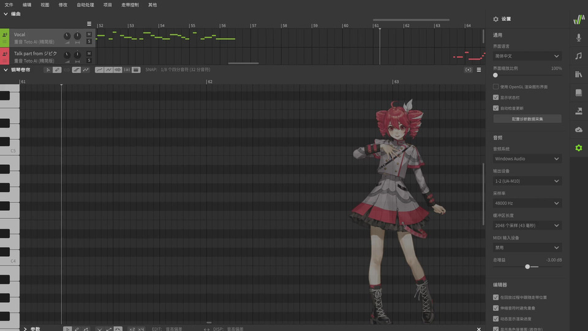Solo the Talk part from ジビク track
The image size is (588, 331).
pyautogui.click(x=89, y=61)
